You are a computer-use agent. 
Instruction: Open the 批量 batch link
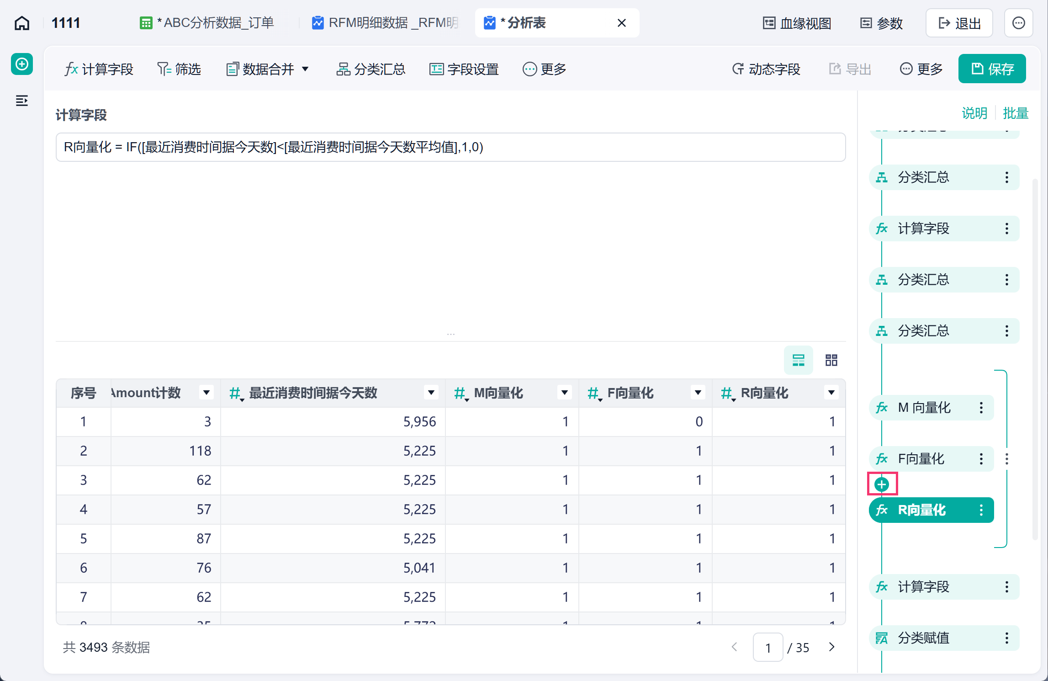(1016, 113)
